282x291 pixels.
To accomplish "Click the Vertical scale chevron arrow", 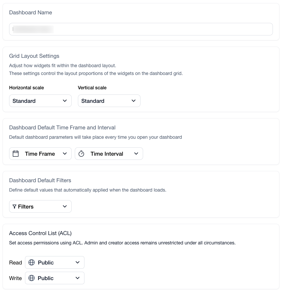I will [x=134, y=101].
